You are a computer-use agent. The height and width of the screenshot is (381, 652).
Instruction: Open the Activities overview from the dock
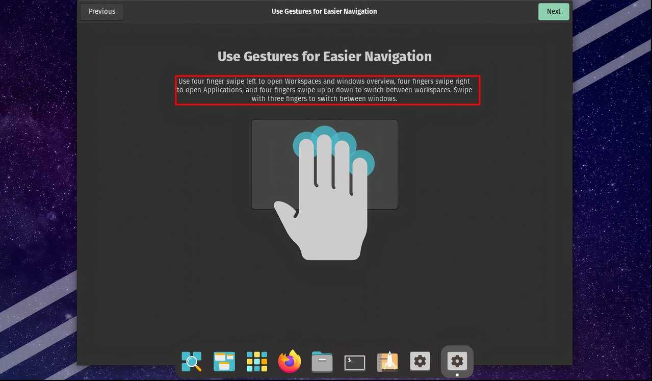pos(191,362)
